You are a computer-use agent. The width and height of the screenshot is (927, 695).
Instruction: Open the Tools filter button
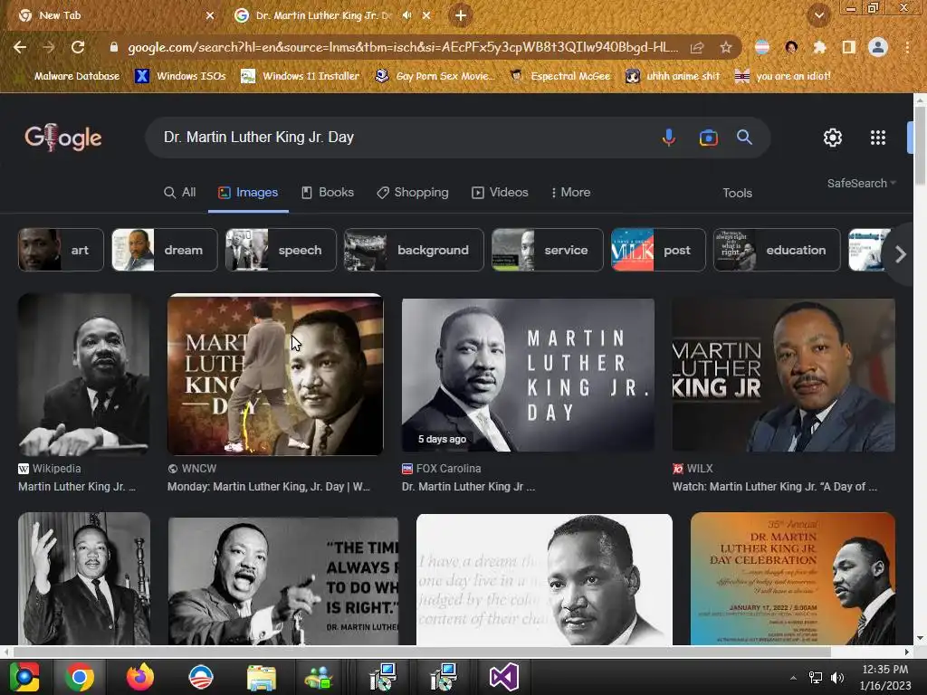click(737, 193)
